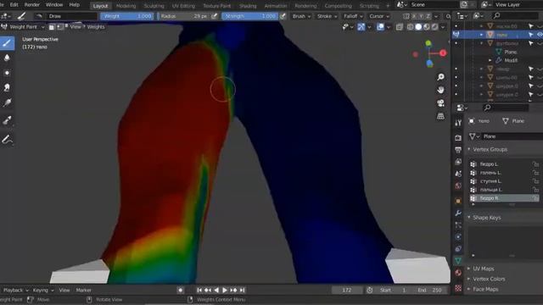Select the Draw brush tool
Viewport: 543px width, 305px height.
coord(7,43)
